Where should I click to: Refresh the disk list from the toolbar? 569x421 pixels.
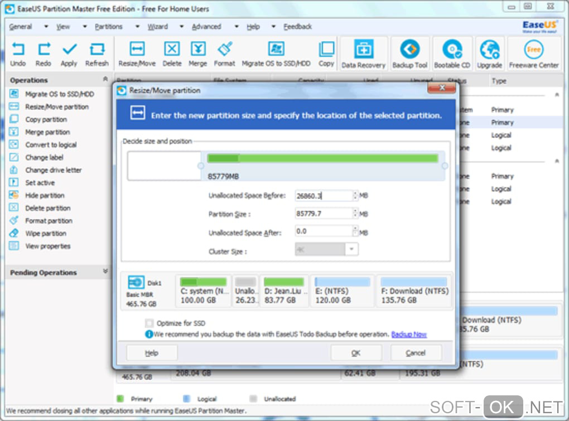coord(97,54)
